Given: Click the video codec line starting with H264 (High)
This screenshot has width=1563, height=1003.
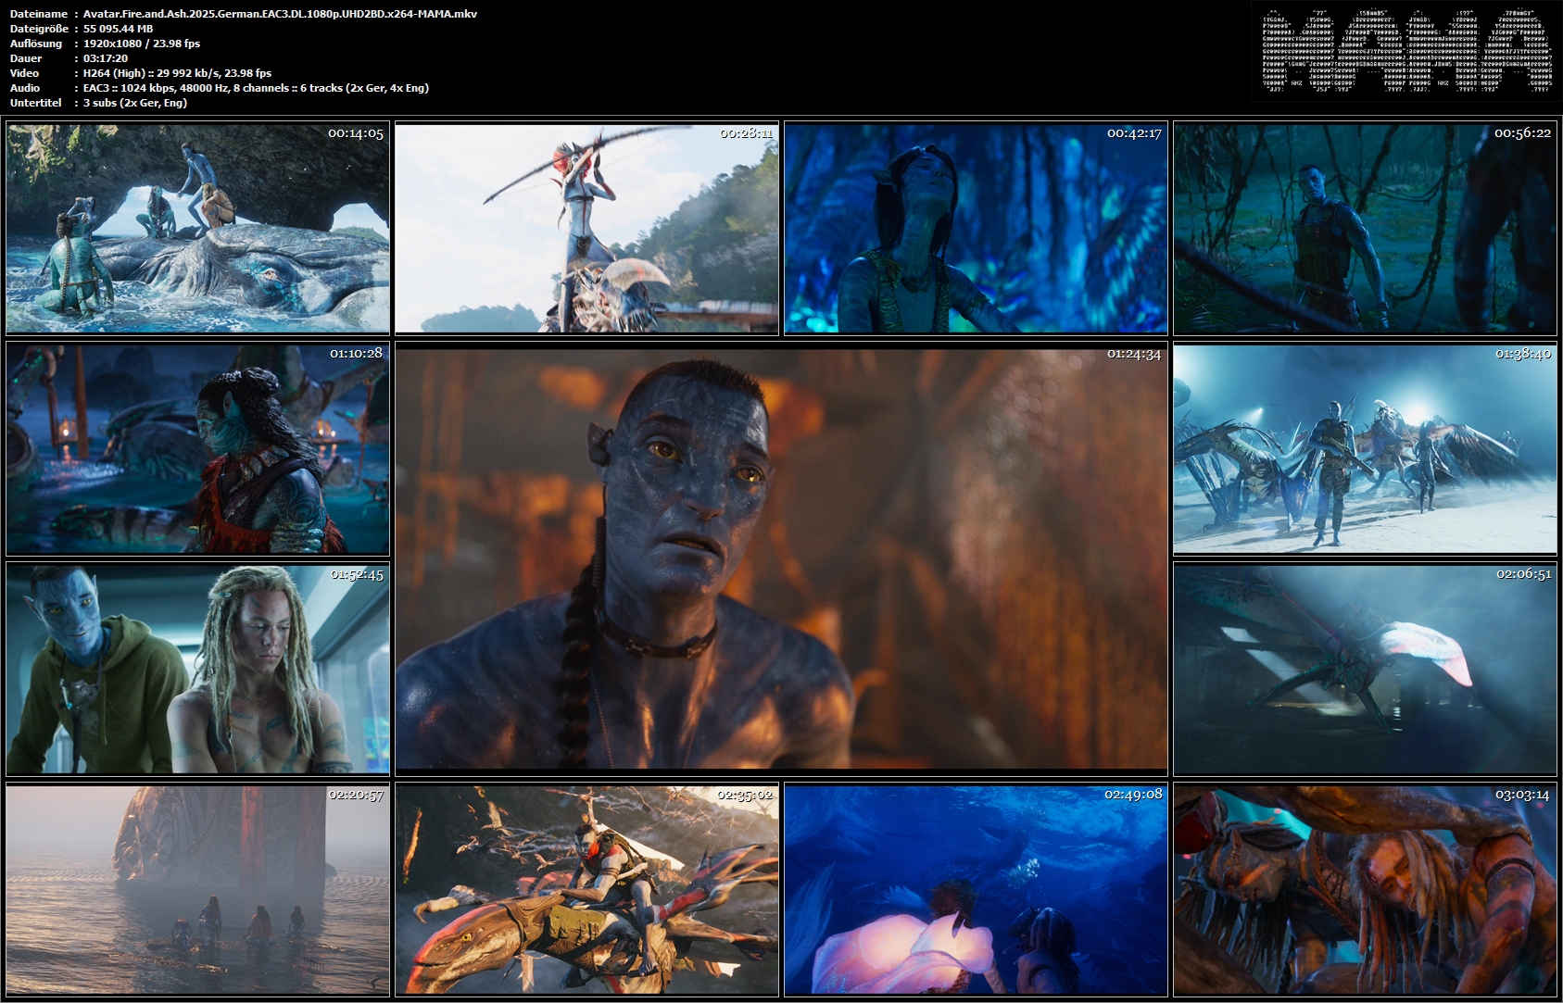Looking at the screenshot, I should click(177, 73).
